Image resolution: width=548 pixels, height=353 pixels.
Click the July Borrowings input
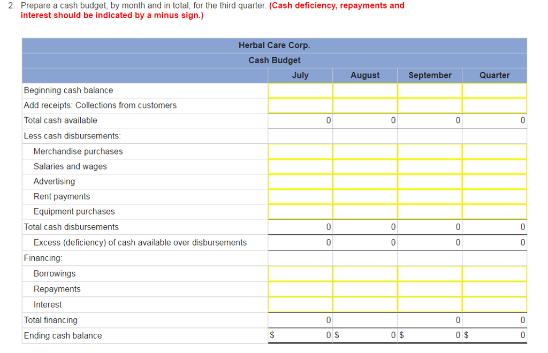click(300, 274)
